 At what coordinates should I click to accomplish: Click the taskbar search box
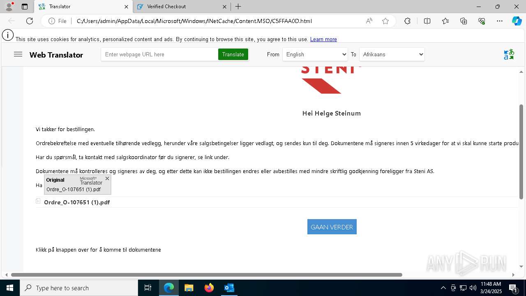point(79,288)
